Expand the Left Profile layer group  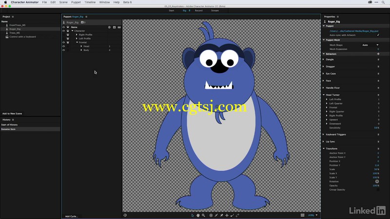[x=77, y=38]
